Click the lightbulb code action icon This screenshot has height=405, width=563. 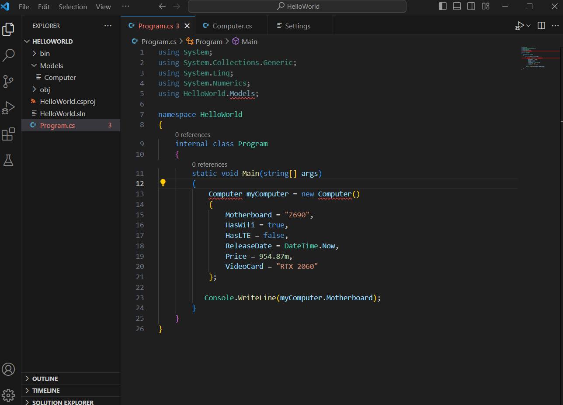click(x=163, y=183)
